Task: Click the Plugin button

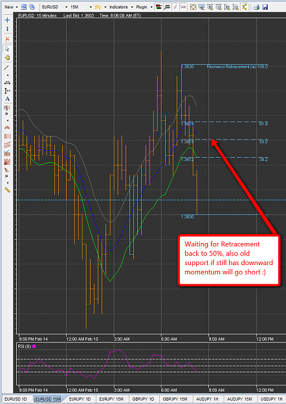Action: [142, 7]
